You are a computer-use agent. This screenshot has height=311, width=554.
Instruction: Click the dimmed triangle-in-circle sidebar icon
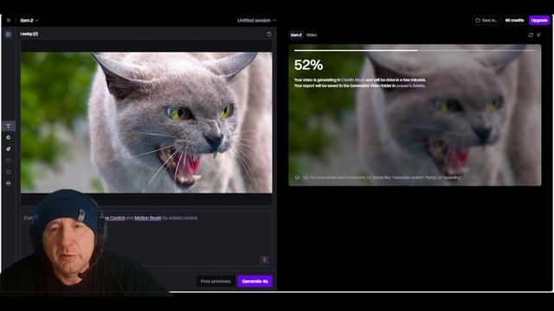(x=9, y=172)
